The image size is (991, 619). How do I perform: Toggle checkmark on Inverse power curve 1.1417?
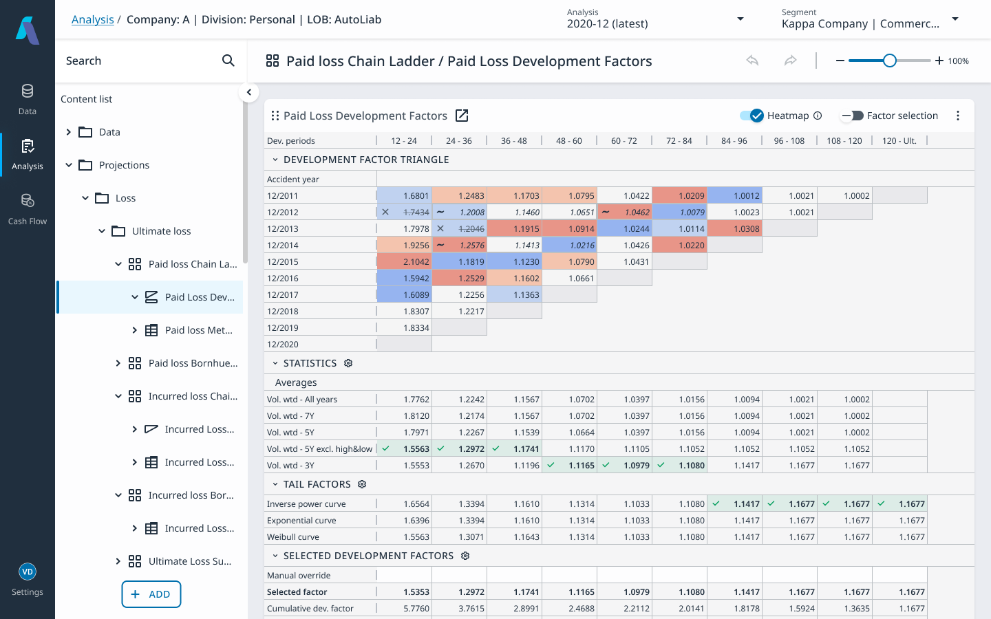(x=716, y=503)
